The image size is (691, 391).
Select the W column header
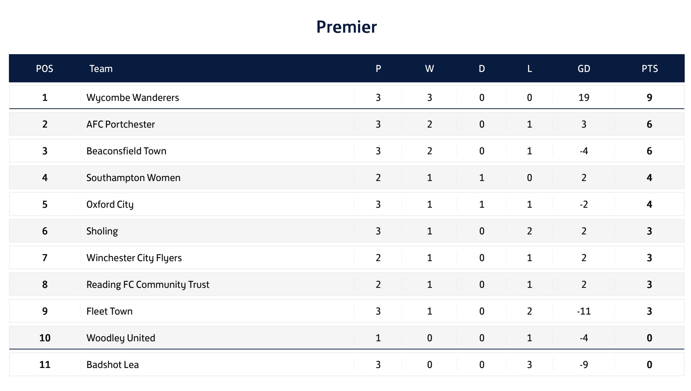pyautogui.click(x=430, y=69)
